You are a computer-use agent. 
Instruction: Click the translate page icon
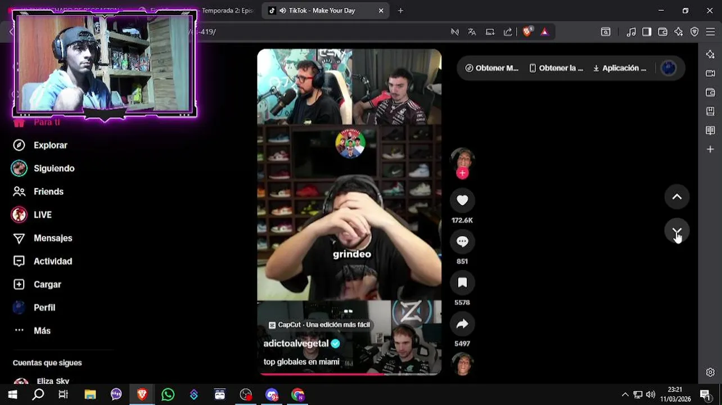point(472,32)
